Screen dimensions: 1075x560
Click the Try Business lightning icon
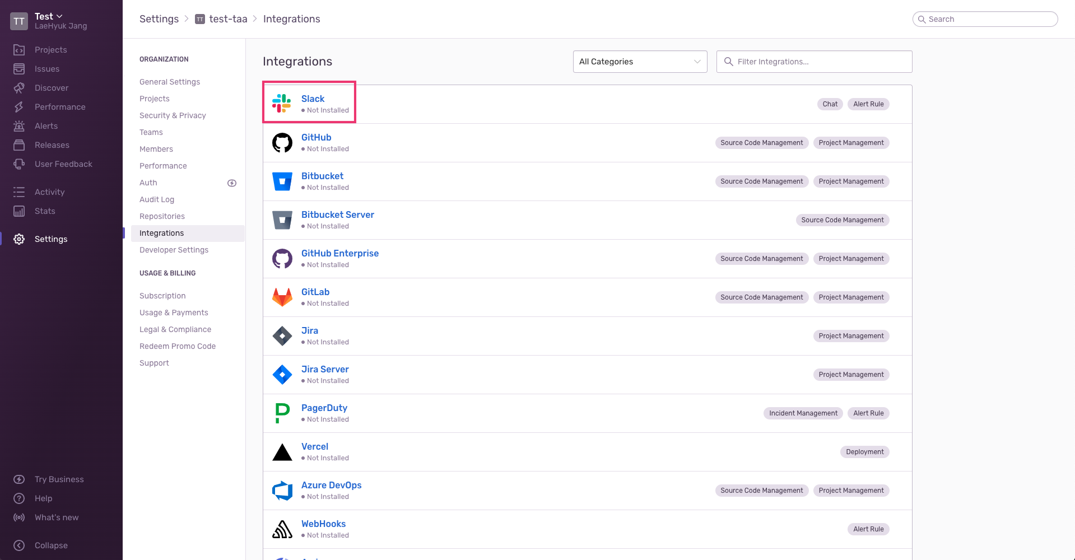(19, 479)
